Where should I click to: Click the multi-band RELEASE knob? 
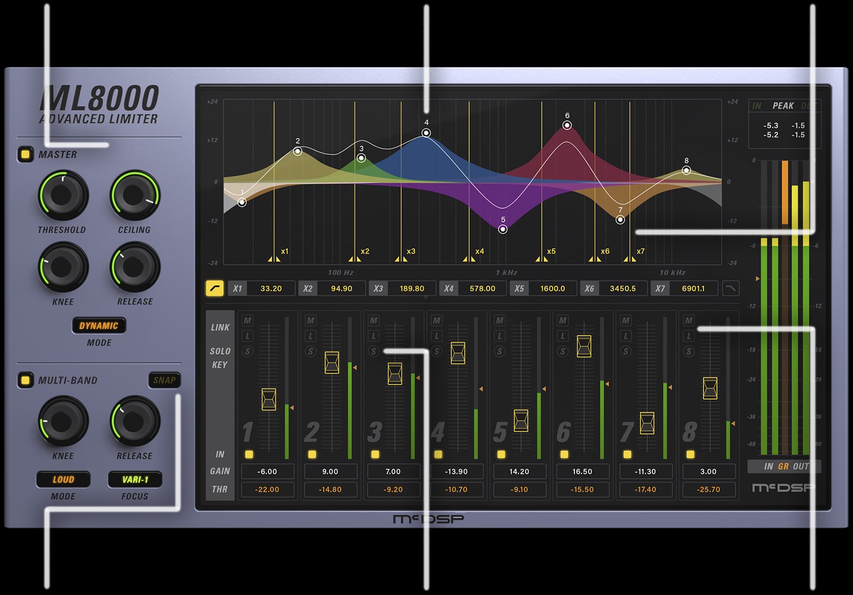pyautogui.click(x=134, y=422)
